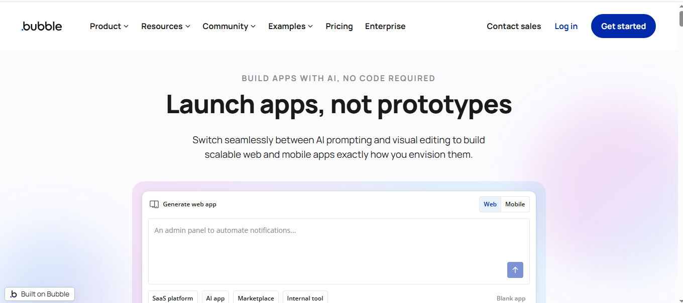
Task: Go to the Pricing page
Action: click(x=339, y=27)
